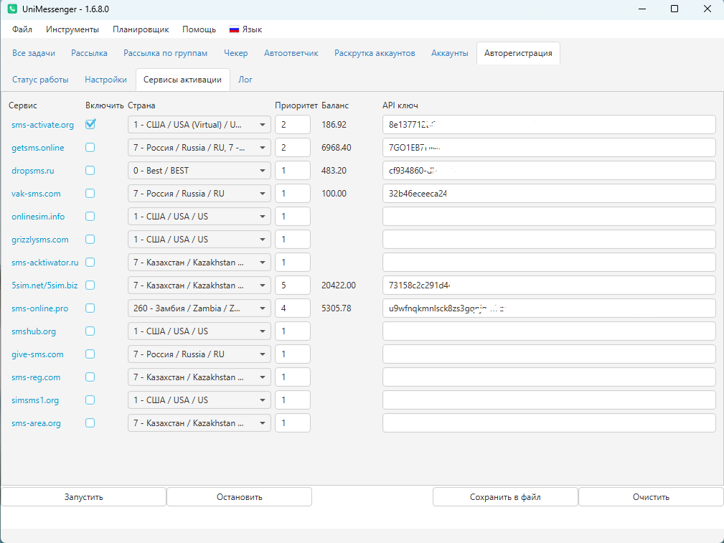Open smshub.org country dropdown
Image resolution: width=724 pixels, height=543 pixels.
pos(199,331)
